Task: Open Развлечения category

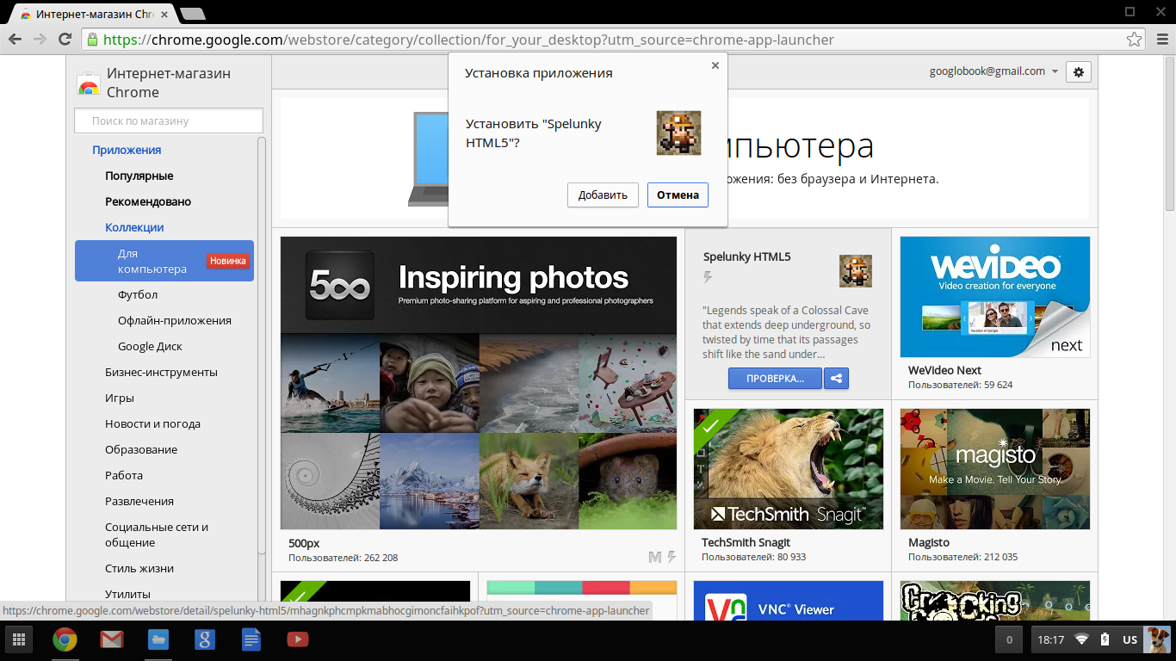Action: 139,501
